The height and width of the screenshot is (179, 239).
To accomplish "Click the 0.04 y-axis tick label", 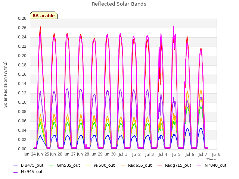I will click(x=22, y=130).
